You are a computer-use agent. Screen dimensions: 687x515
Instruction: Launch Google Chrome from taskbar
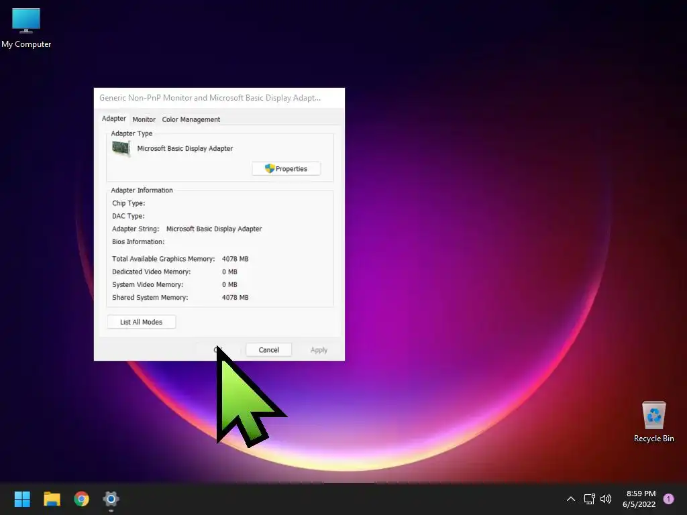coord(81,499)
